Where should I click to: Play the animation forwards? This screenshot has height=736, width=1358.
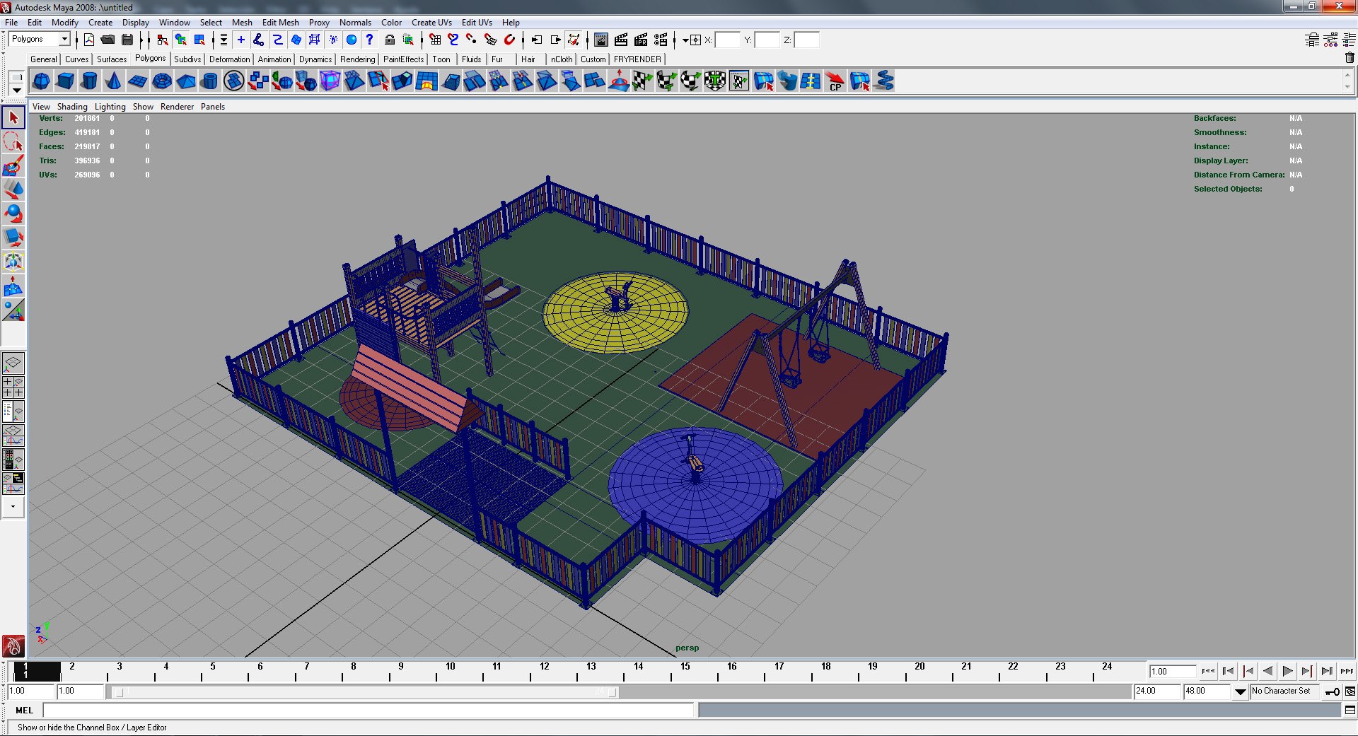[x=1287, y=671]
